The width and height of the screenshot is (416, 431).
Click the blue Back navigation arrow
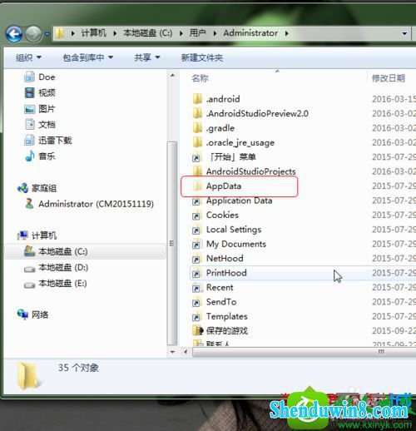click(x=14, y=34)
